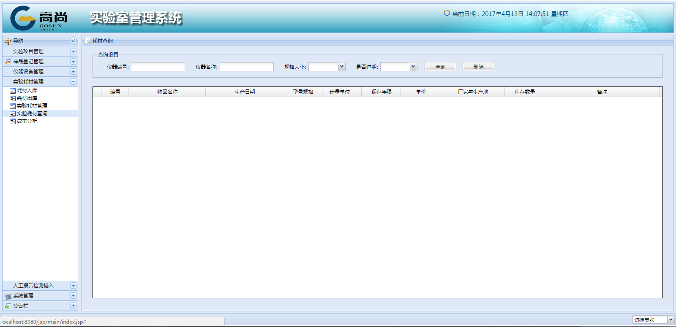Open 实验耗材管理 tree entry
Viewport: 676px width, 327px height.
pos(32,106)
